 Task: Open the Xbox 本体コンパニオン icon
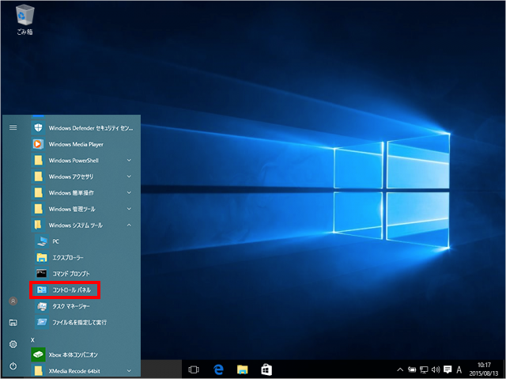click(x=38, y=354)
